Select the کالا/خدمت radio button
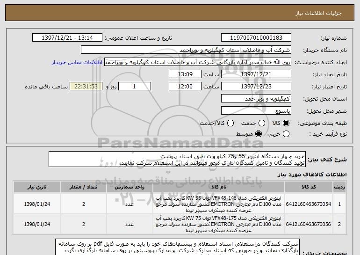This screenshot has width=360, height=255. coord(230,123)
